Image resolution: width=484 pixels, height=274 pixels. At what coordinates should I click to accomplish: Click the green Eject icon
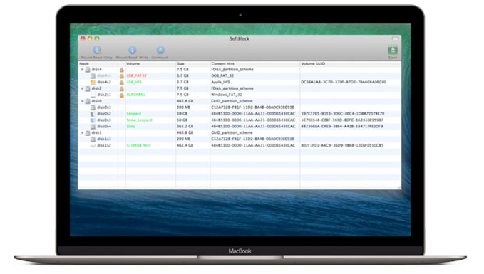[x=392, y=50]
